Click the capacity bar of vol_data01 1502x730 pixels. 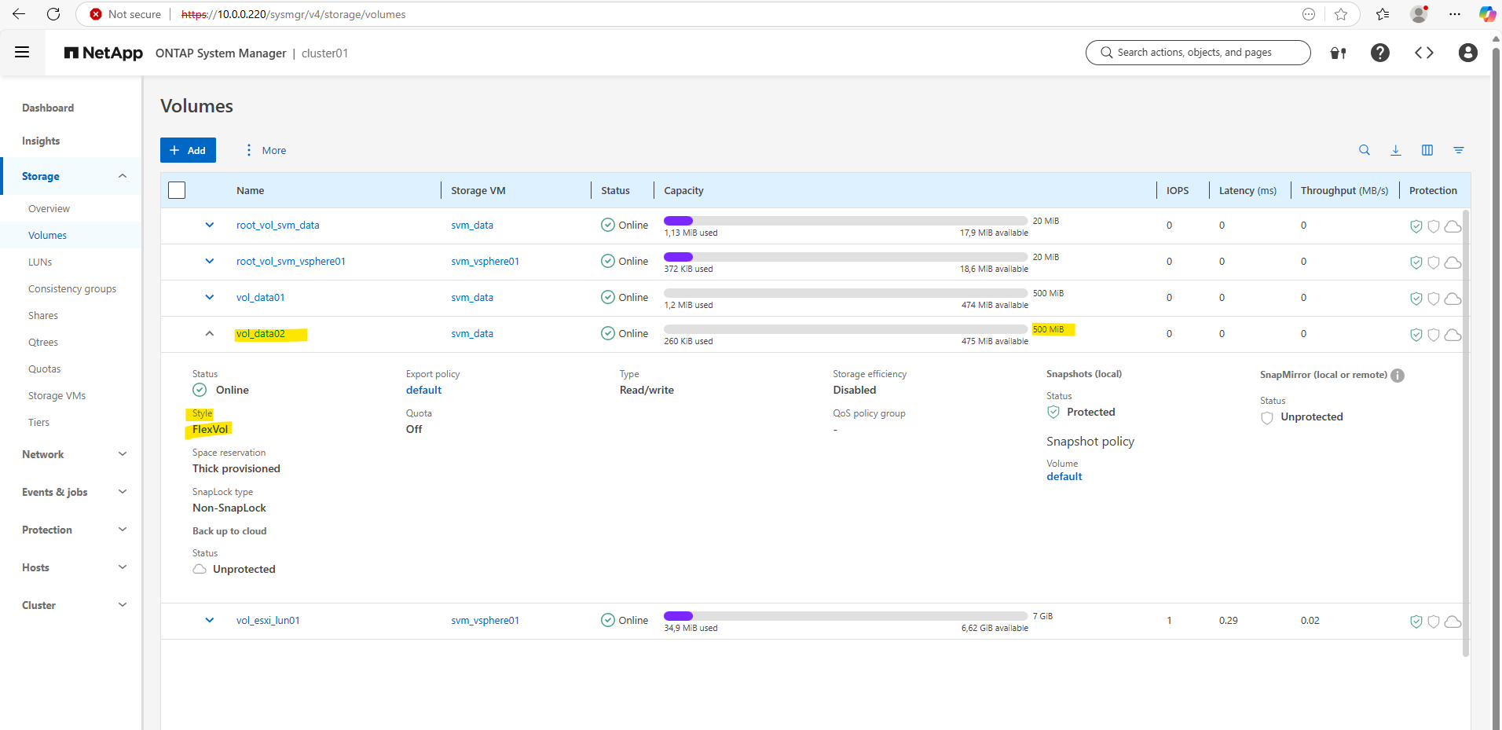tap(845, 293)
